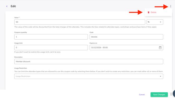This screenshot has width=175, height=98.
Task: Click the Cancel link
Action: click(x=142, y=95)
